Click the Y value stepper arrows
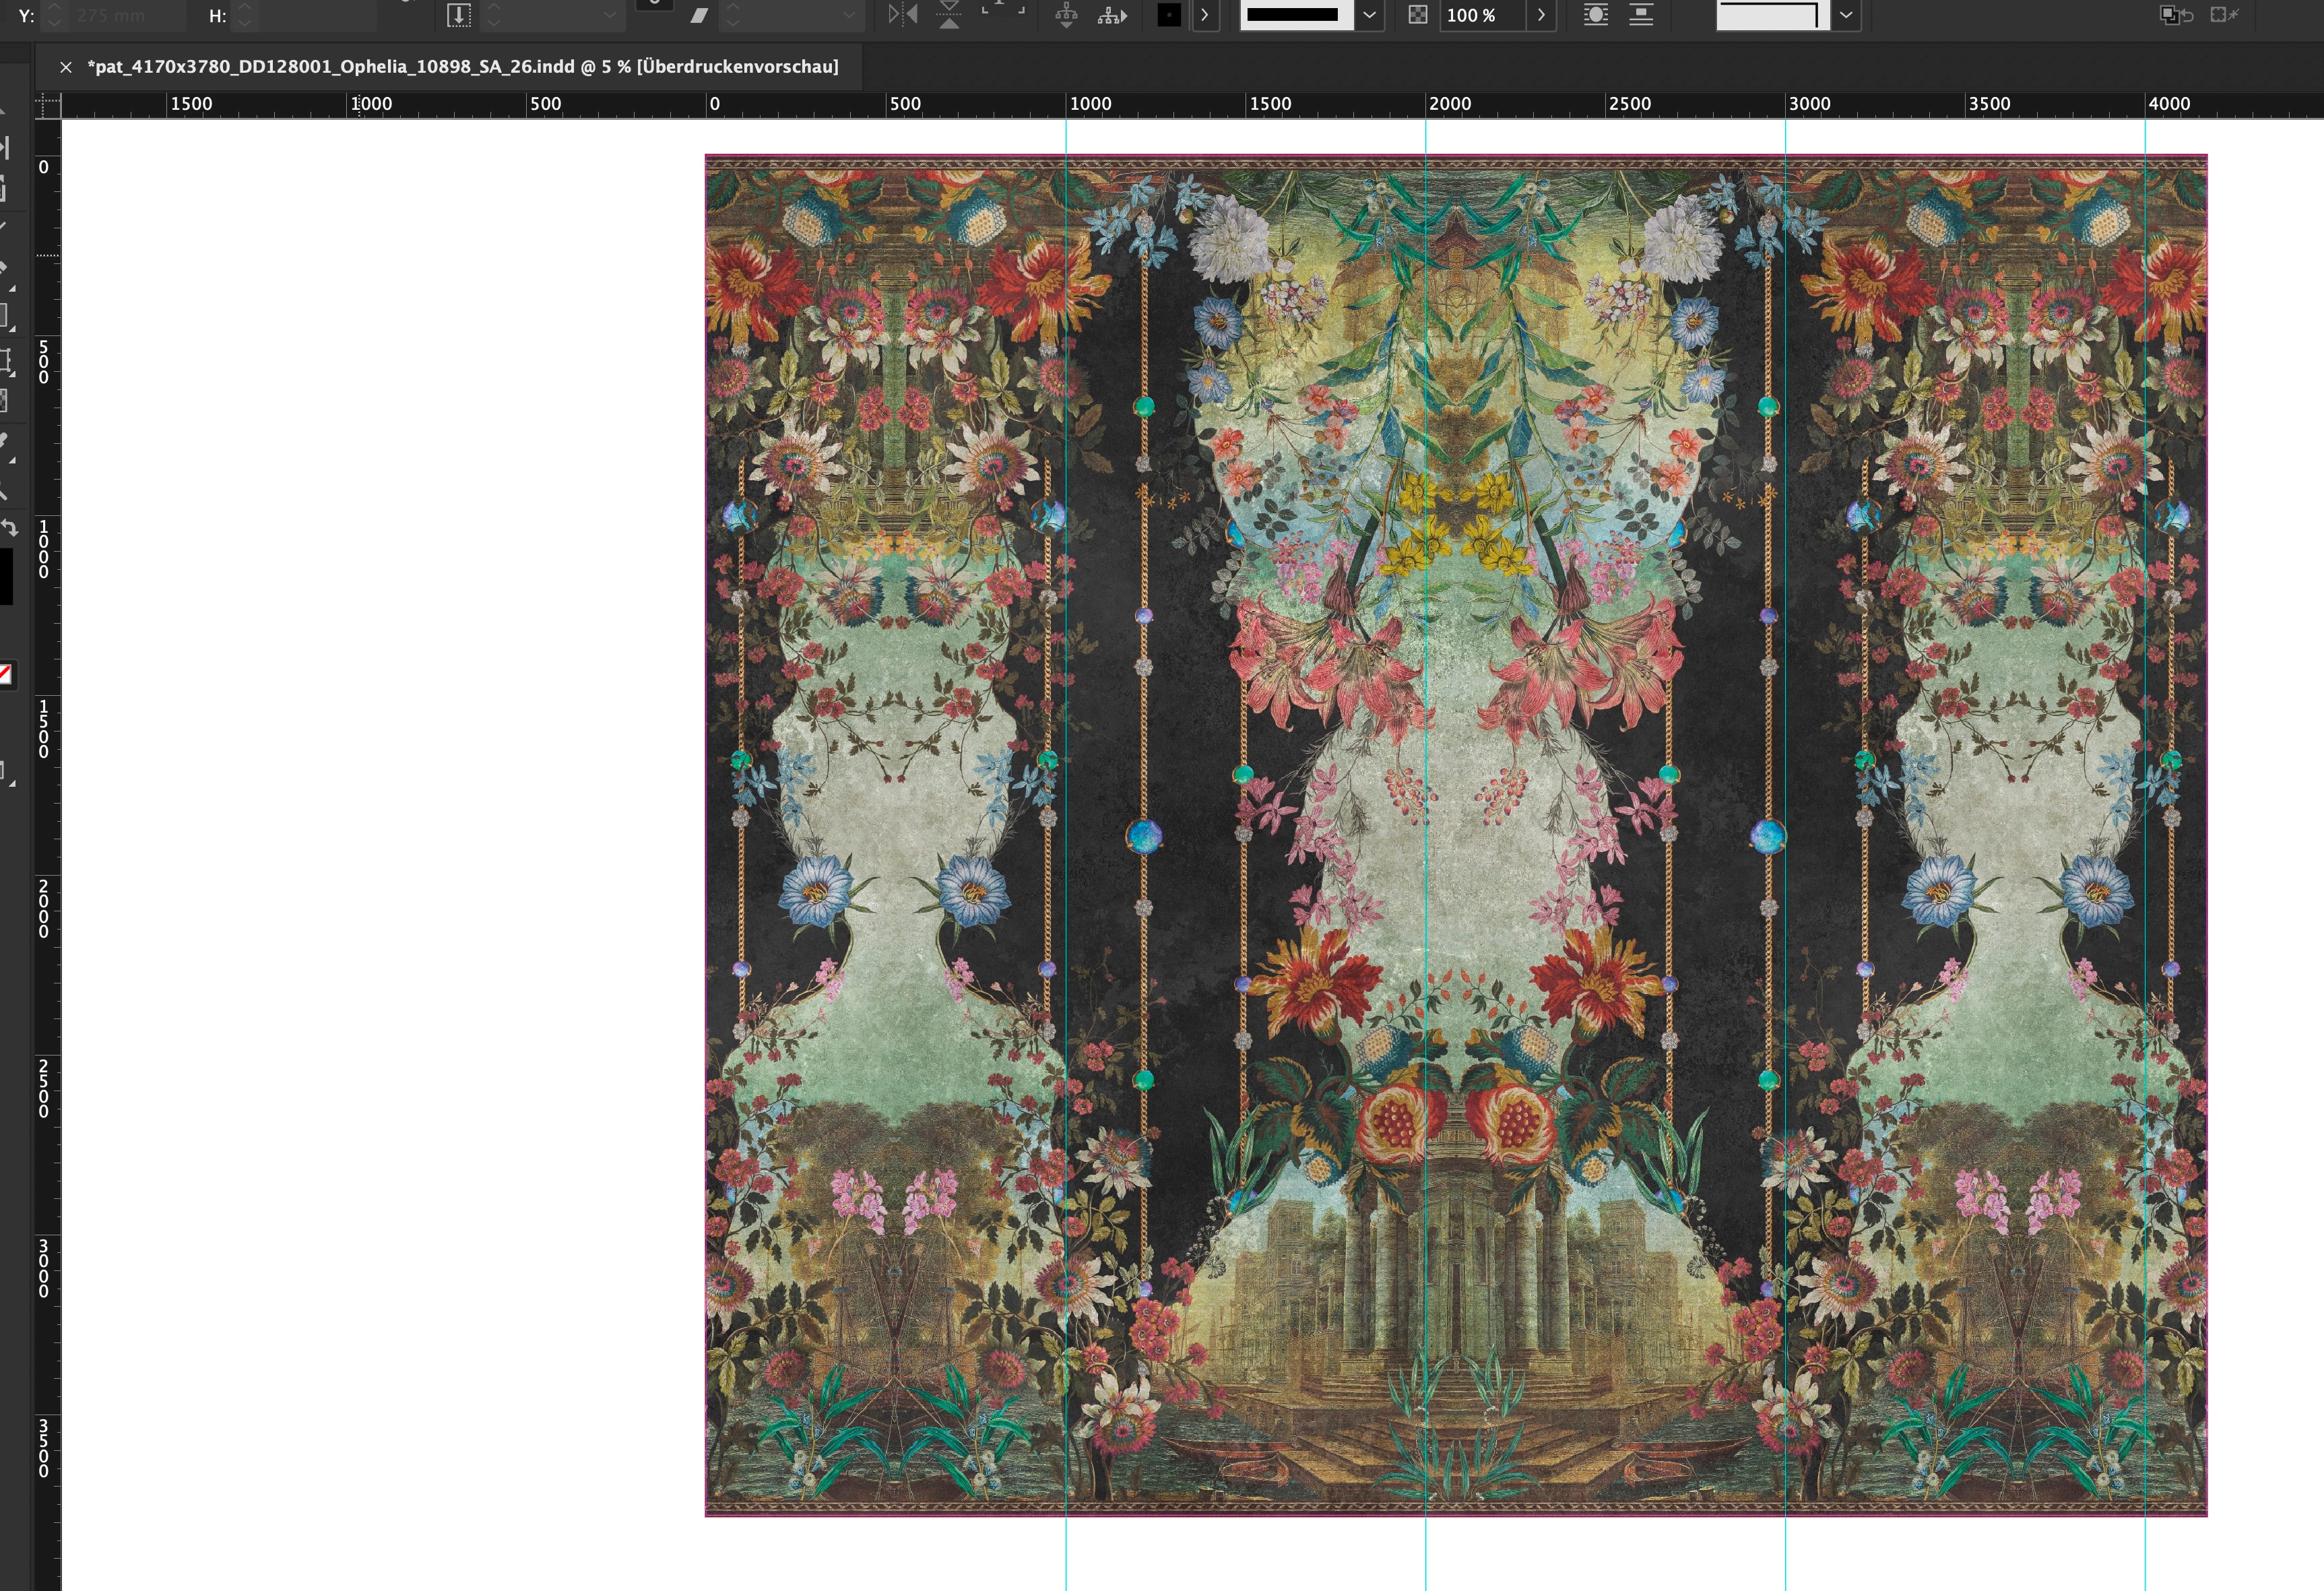This screenshot has width=2324, height=1591. (55, 15)
